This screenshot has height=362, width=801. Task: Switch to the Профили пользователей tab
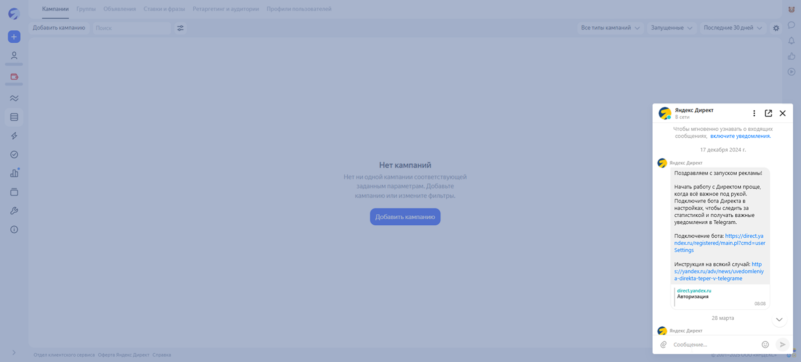pos(299,9)
